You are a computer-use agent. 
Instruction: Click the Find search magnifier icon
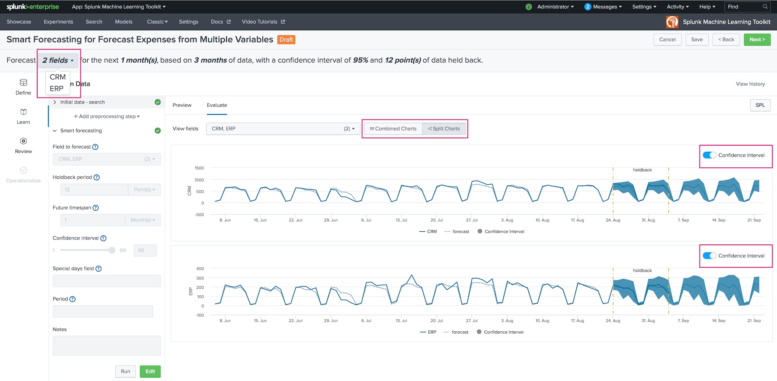tap(765, 6)
